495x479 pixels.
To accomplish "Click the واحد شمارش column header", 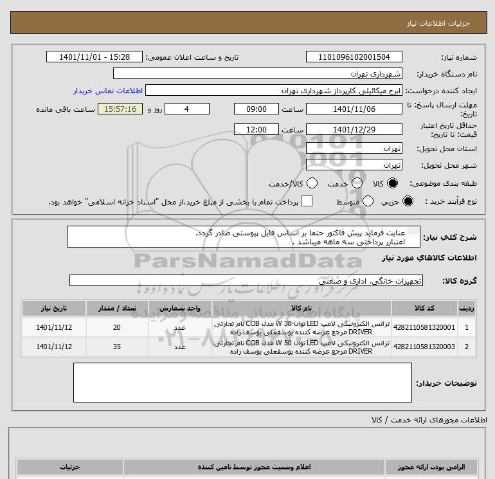I will tap(180, 308).
